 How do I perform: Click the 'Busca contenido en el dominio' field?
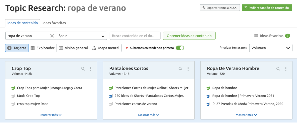click(x=135, y=36)
